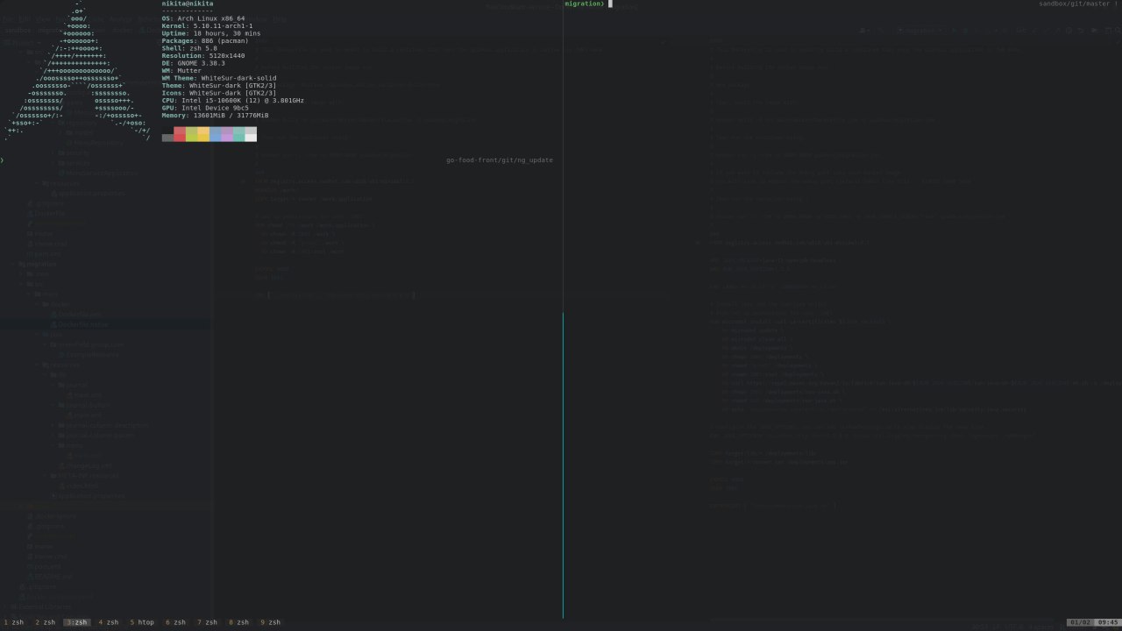
Task: Click the WM: Mutter line
Action: coord(181,71)
